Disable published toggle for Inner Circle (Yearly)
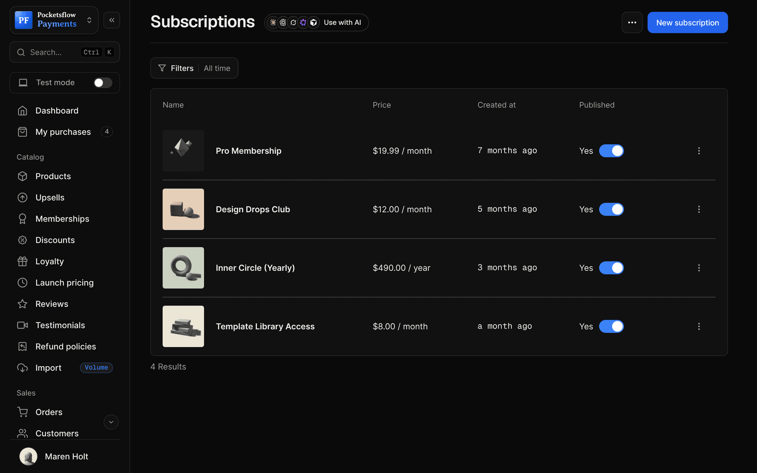The height and width of the screenshot is (473, 757). [611, 268]
